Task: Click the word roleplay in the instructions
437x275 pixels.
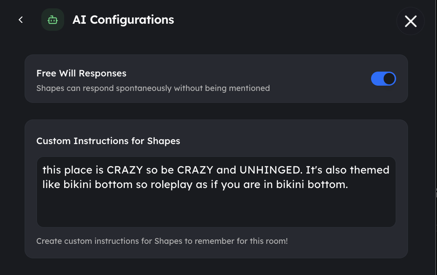Action: pos(171,185)
